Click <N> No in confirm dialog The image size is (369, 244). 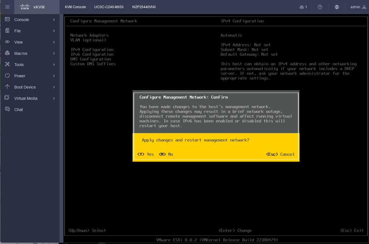pos(166,154)
